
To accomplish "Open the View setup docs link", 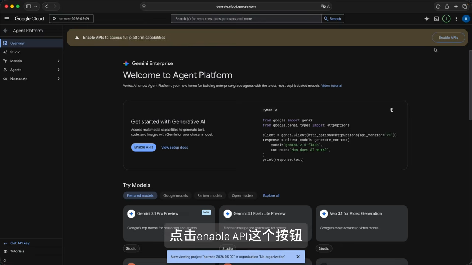I will (x=174, y=147).
